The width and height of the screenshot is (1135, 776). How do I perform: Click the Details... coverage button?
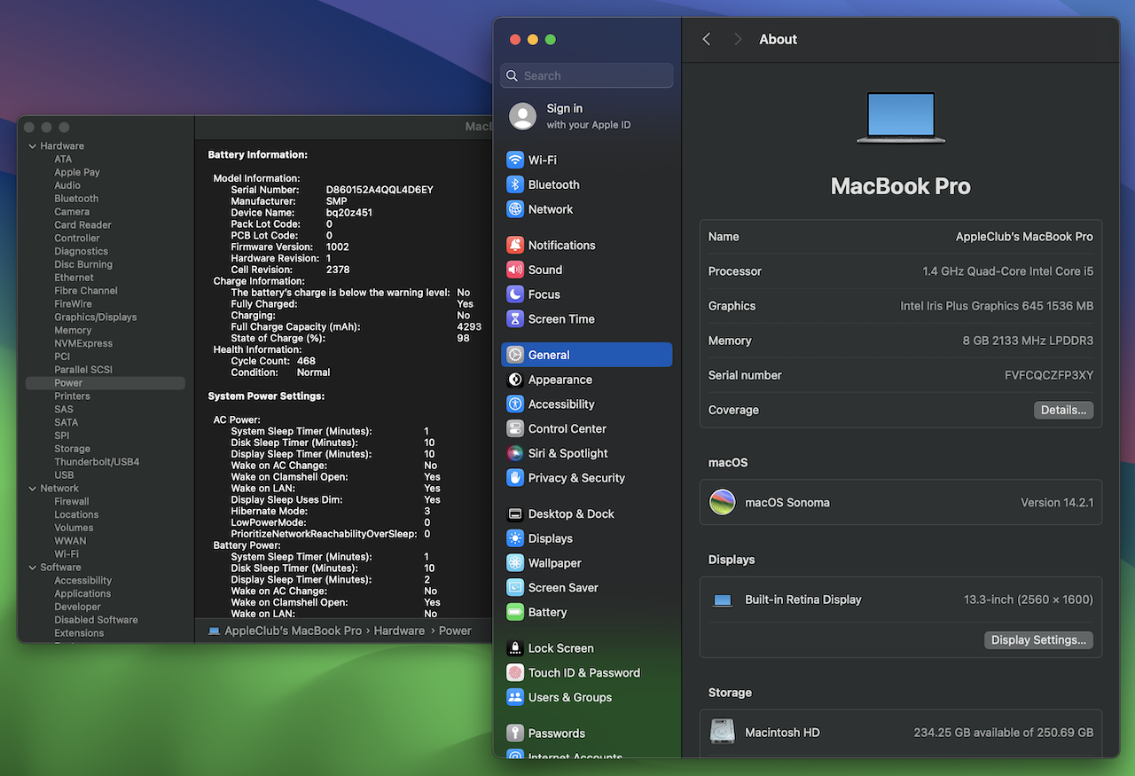[1063, 410]
